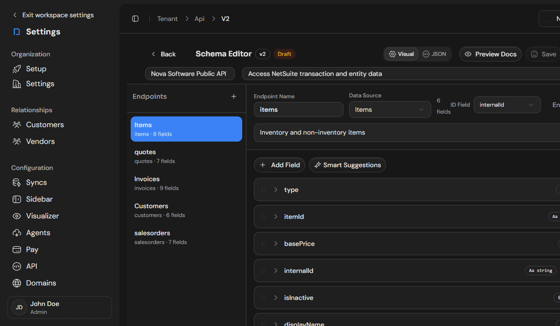Click the JD avatar
This screenshot has height=326, width=560.
click(x=19, y=307)
